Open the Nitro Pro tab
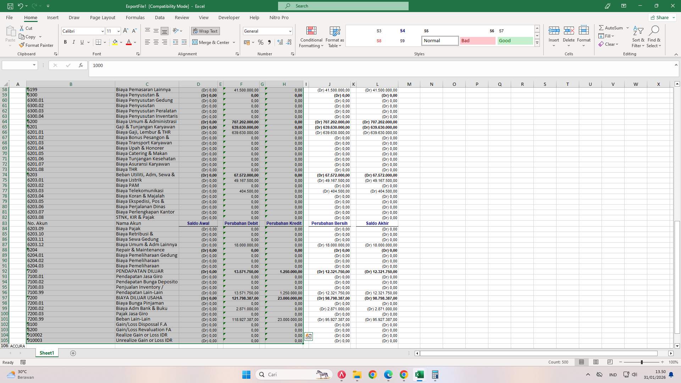The image size is (681, 383). [279, 17]
